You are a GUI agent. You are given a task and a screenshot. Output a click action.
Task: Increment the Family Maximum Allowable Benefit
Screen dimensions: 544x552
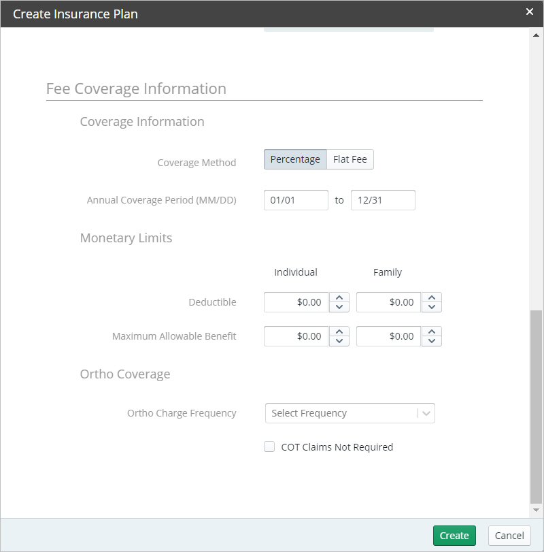432,332
